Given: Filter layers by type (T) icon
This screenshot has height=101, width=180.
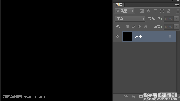Looking at the screenshot, I should click(155, 11).
